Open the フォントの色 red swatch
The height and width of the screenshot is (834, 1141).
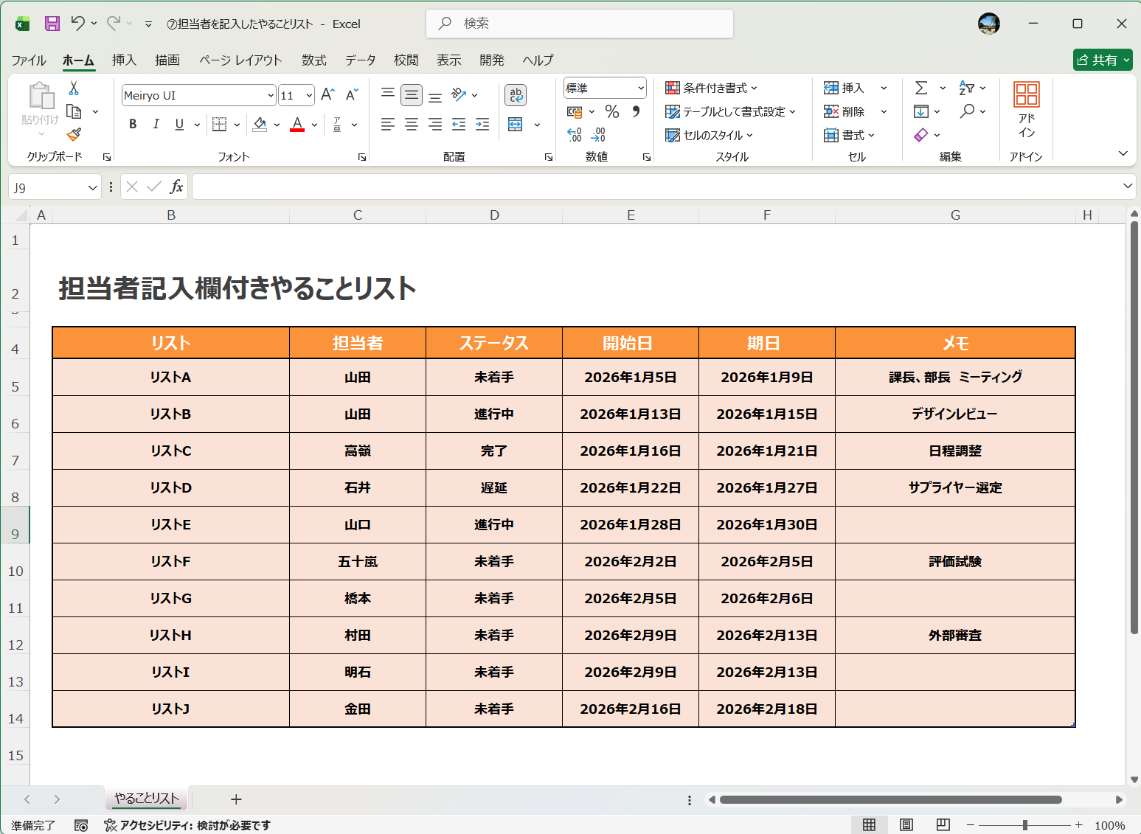(x=297, y=124)
